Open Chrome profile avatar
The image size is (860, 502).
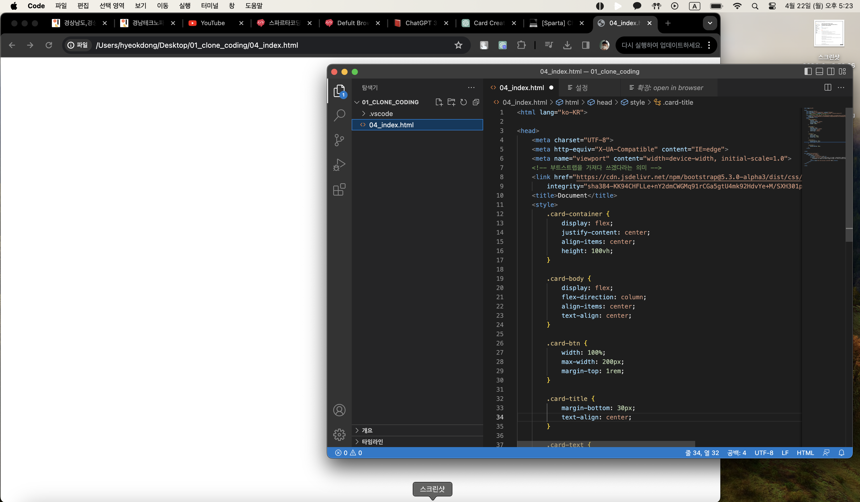(x=604, y=45)
